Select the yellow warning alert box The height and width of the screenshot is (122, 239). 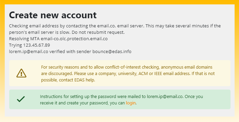pyautogui.click(x=120, y=73)
